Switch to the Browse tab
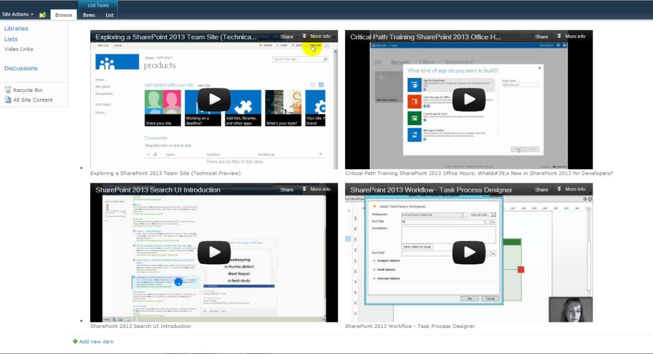The width and height of the screenshot is (653, 354). [x=64, y=15]
